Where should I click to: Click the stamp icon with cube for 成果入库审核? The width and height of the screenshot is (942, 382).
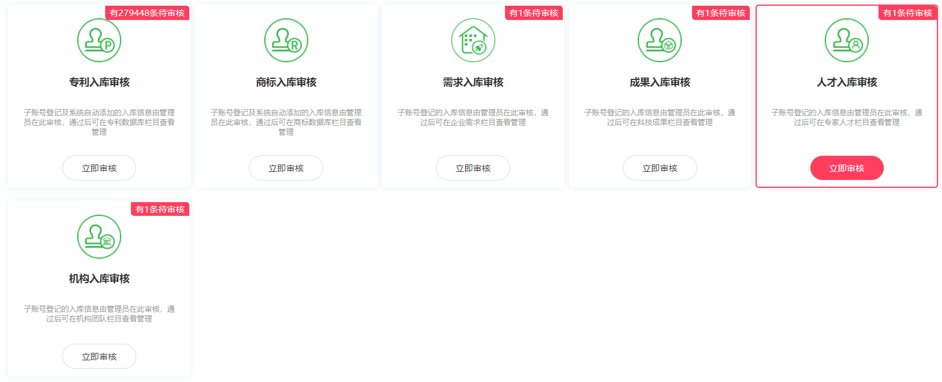659,41
